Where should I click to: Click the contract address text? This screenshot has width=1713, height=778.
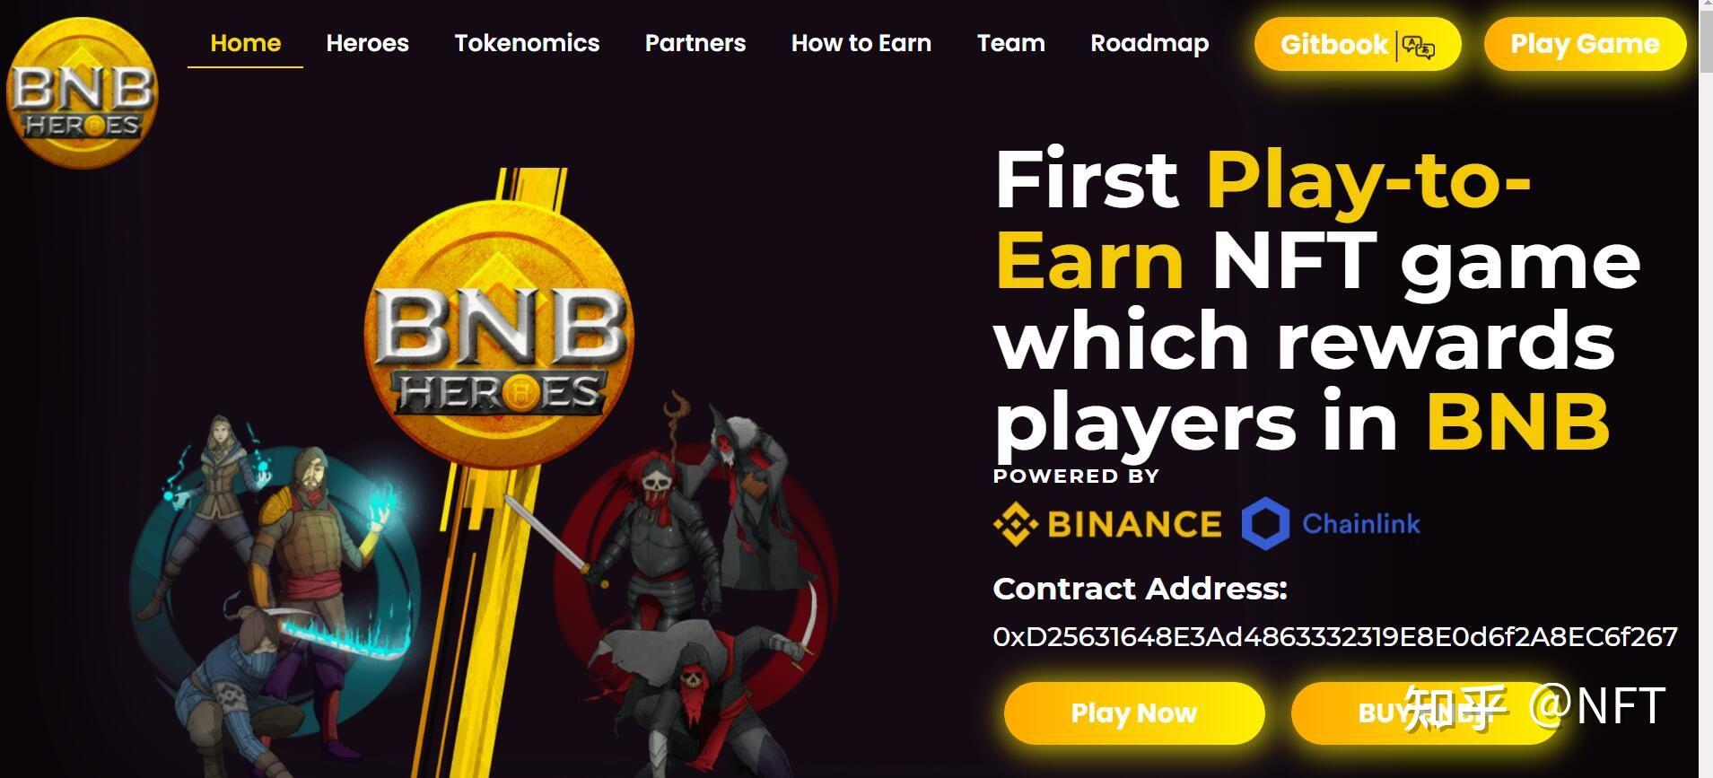(x=1335, y=637)
